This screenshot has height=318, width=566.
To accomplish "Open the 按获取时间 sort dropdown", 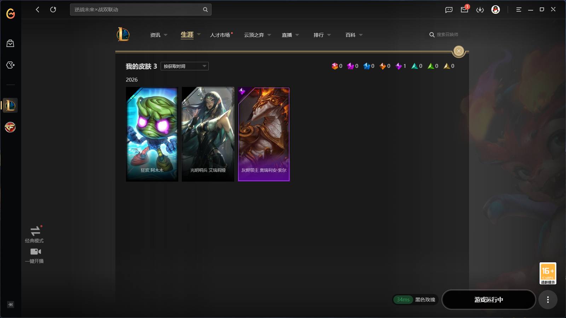I will pyautogui.click(x=185, y=66).
